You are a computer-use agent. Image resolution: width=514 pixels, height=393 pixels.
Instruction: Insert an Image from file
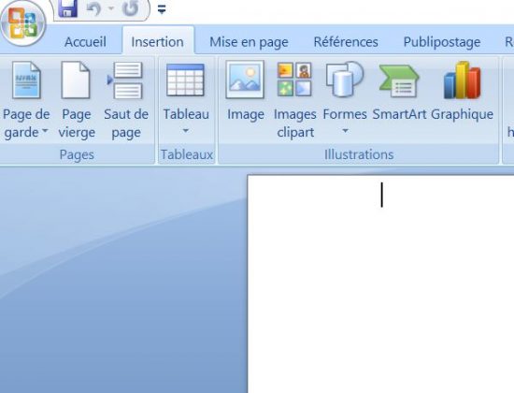click(x=245, y=92)
